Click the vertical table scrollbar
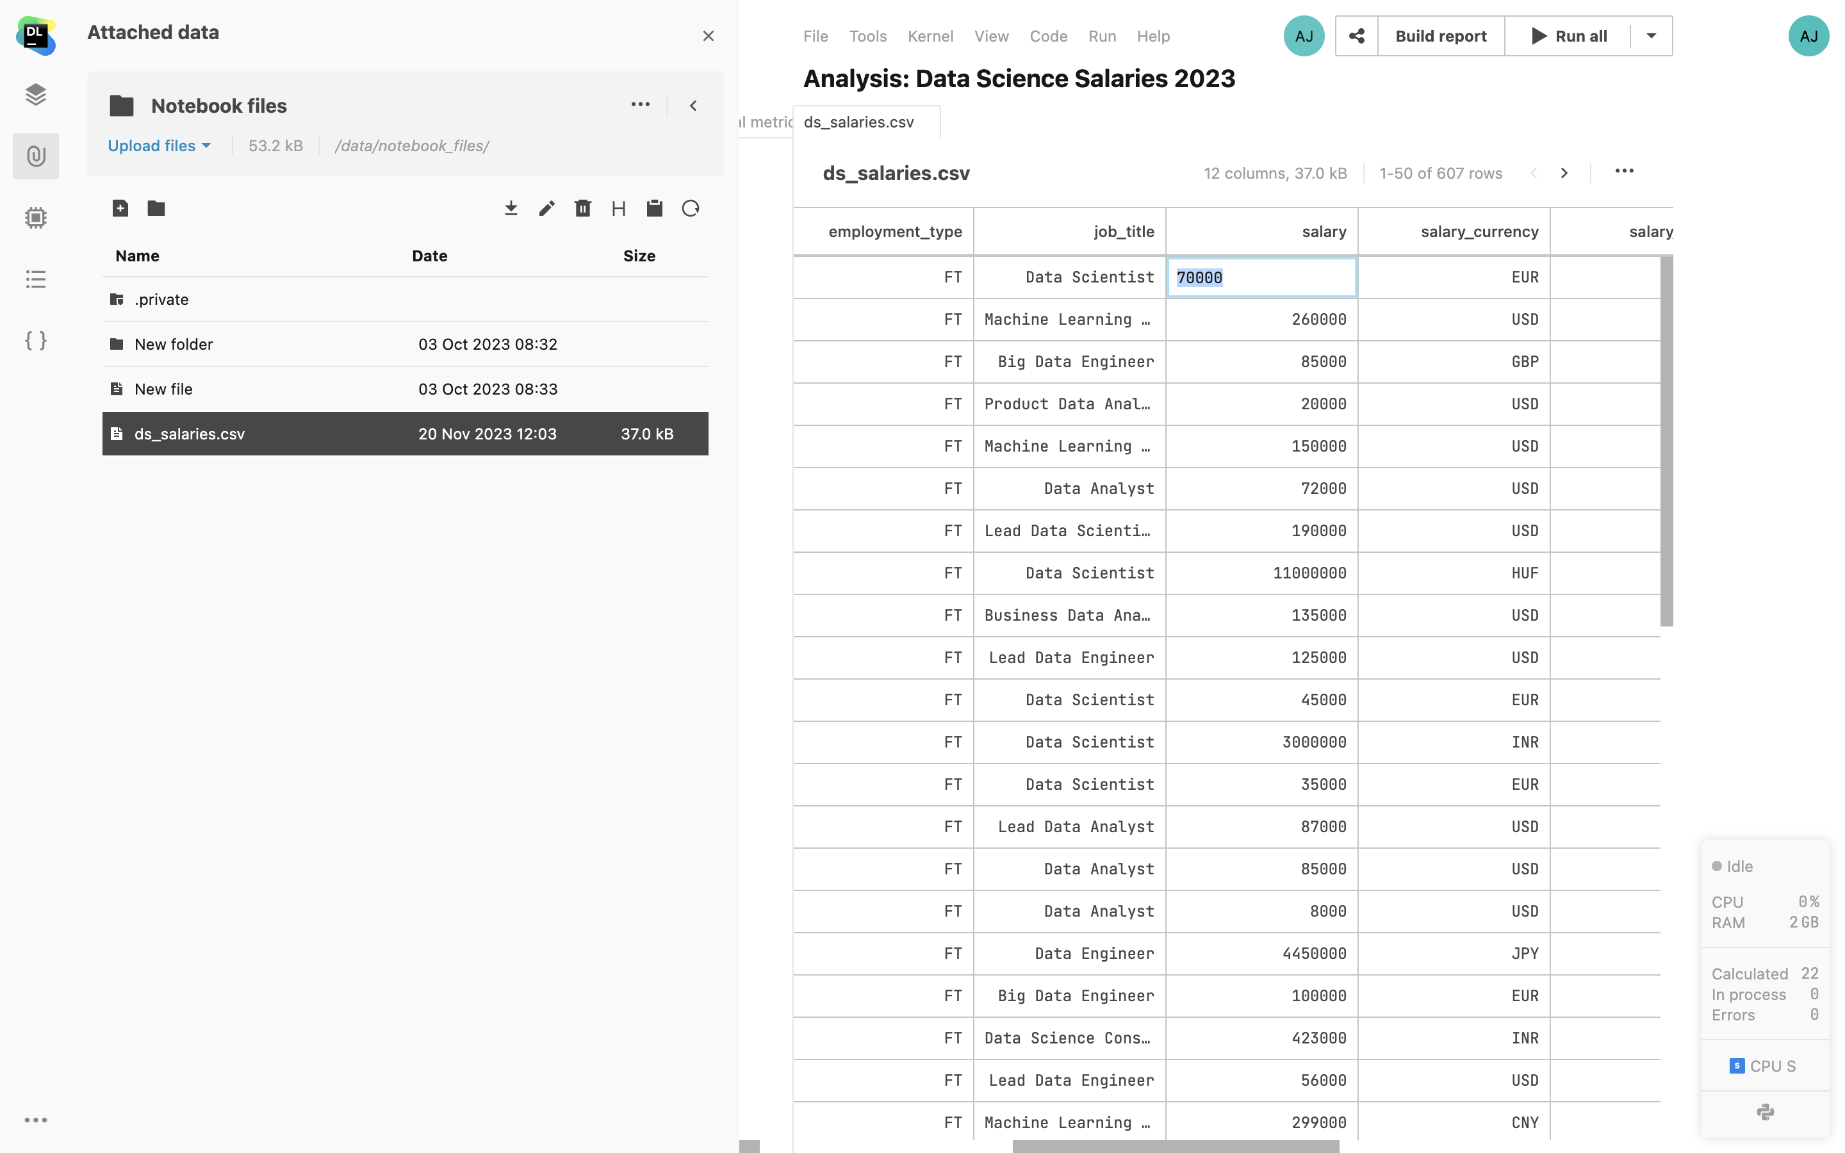The image size is (1845, 1153). pos(1667,441)
